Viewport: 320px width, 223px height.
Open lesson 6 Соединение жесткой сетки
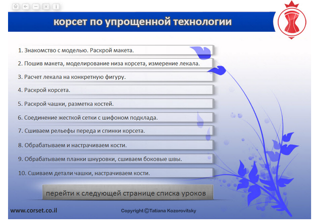tap(115, 118)
